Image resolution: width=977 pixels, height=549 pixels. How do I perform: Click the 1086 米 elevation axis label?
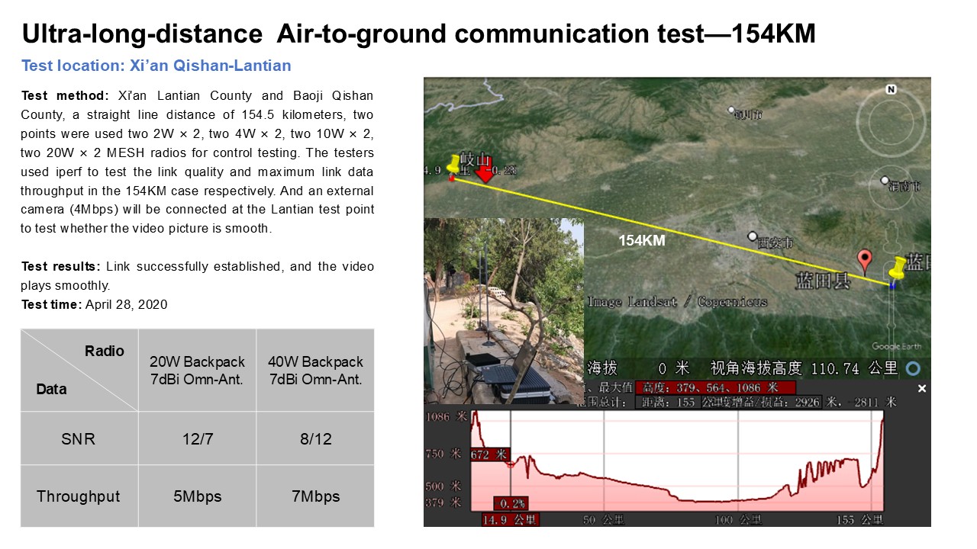[x=446, y=417]
